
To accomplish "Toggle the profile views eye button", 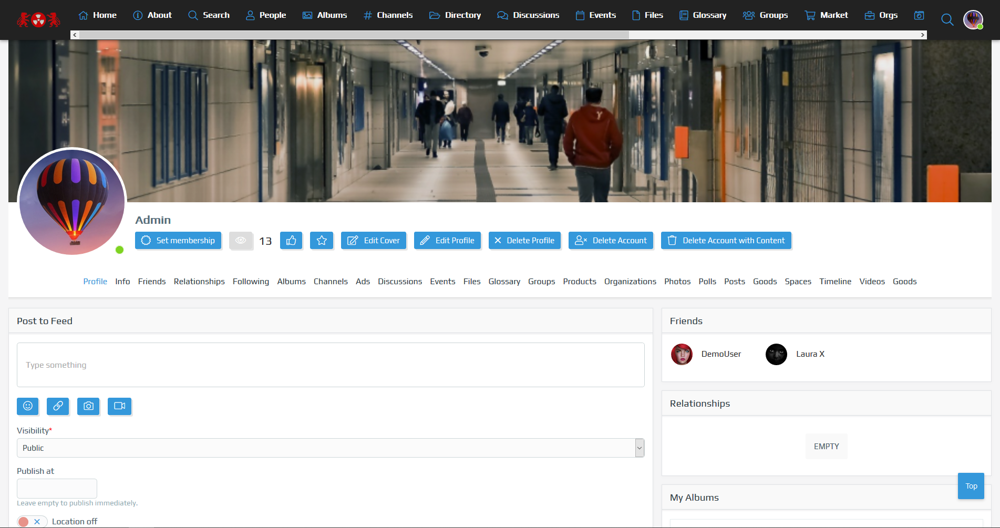I will coord(241,241).
